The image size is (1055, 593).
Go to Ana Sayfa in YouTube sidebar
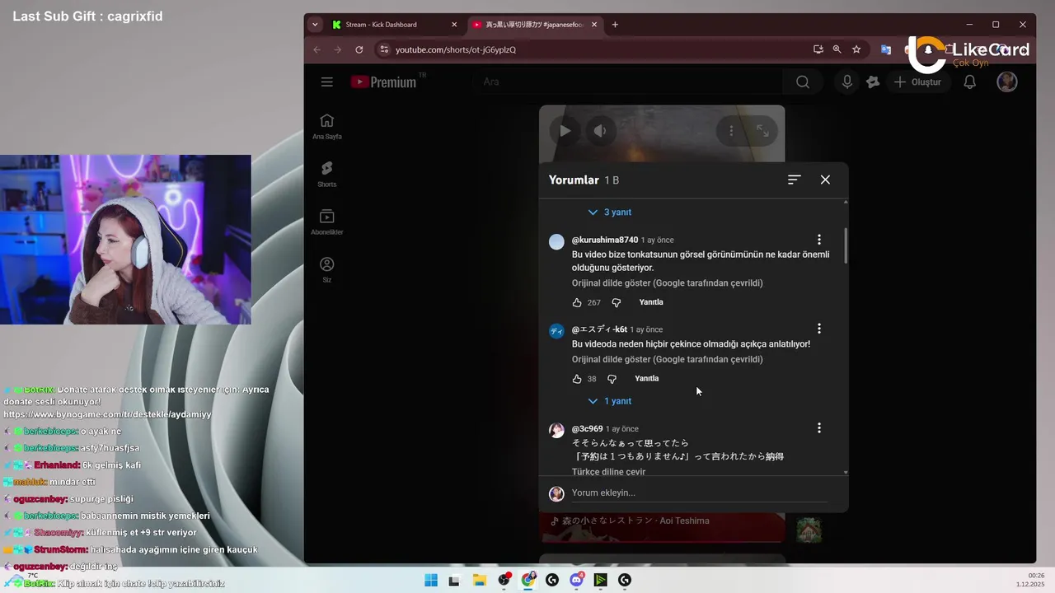click(327, 127)
